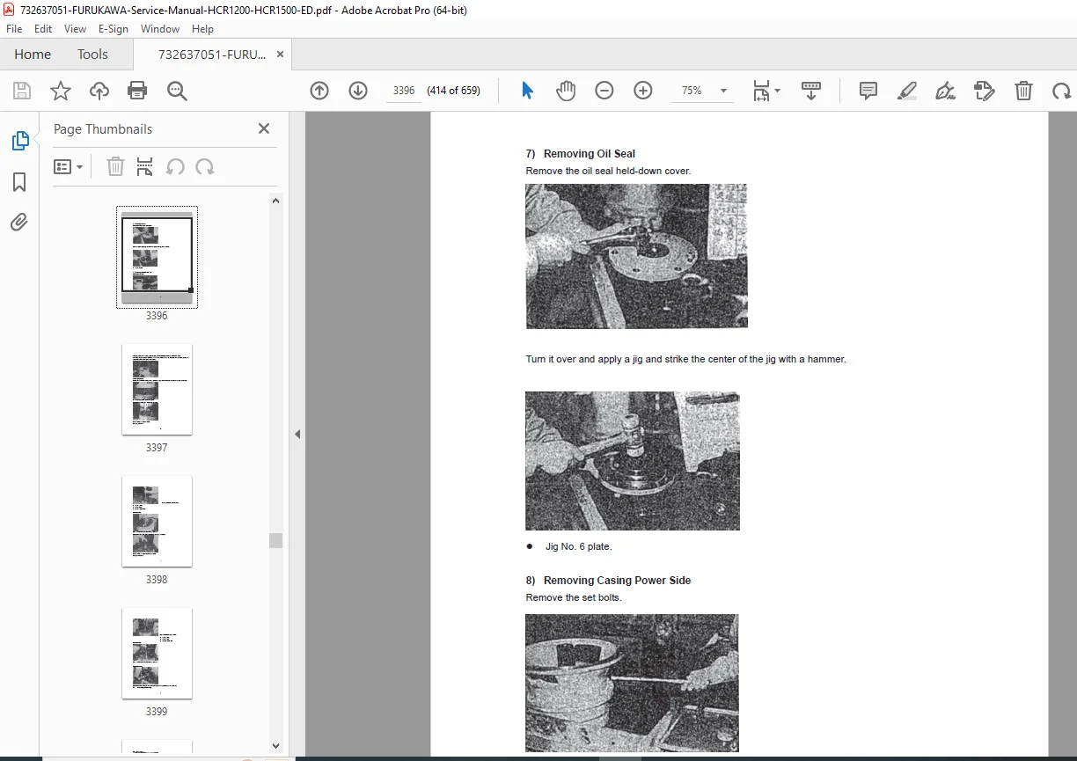Select the page 3399 thumbnail

(157, 653)
